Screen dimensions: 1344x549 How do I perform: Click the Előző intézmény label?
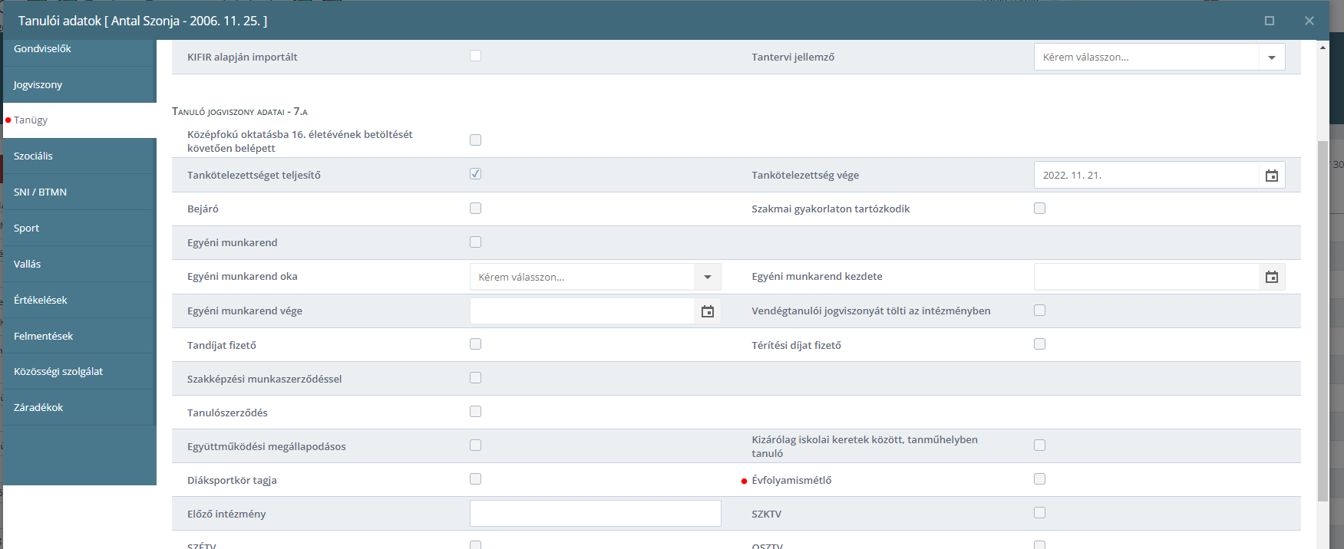(x=226, y=514)
